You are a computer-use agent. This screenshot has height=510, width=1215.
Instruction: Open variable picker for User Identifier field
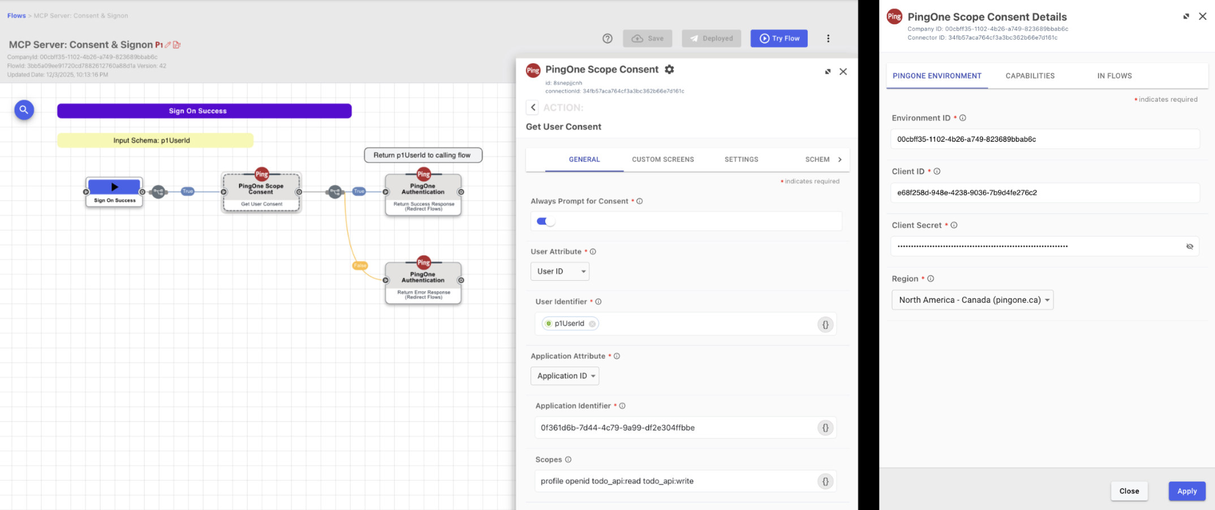click(825, 325)
